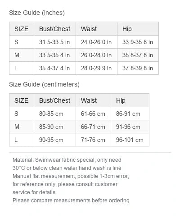Click the 'Size Guide (centimeters)' heading
Screen dimensions: 180x219
[44, 84]
